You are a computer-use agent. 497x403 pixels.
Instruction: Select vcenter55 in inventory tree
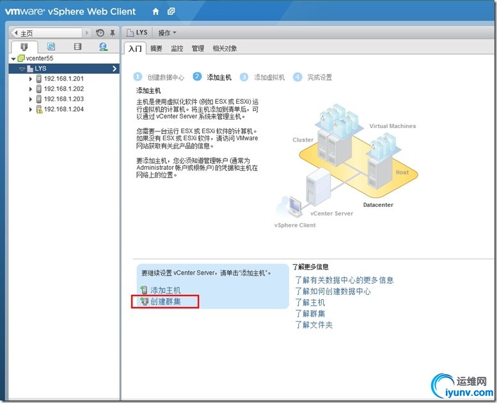click(40, 58)
